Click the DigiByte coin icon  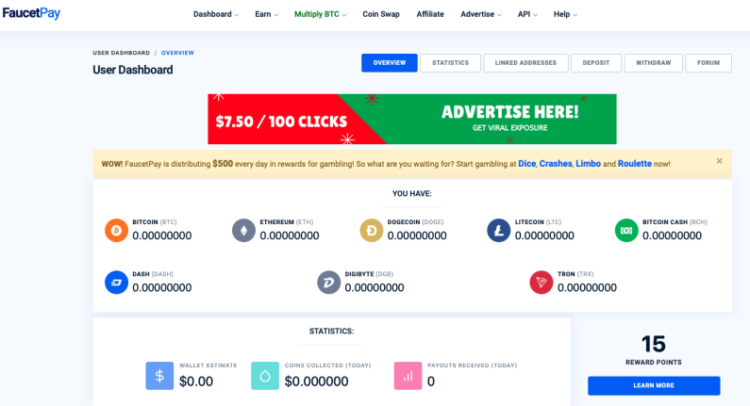tap(329, 283)
